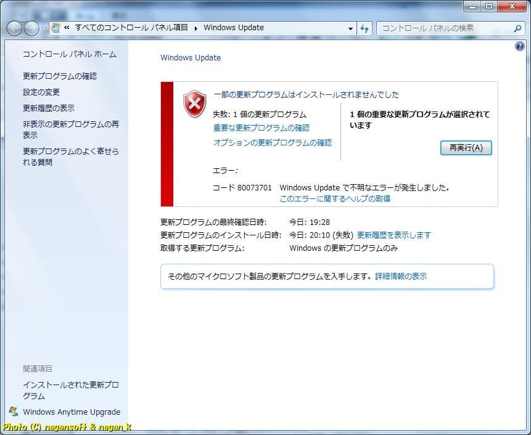Click the Windows Anytime Upgrade icon
531x435 pixels.
(x=14, y=412)
